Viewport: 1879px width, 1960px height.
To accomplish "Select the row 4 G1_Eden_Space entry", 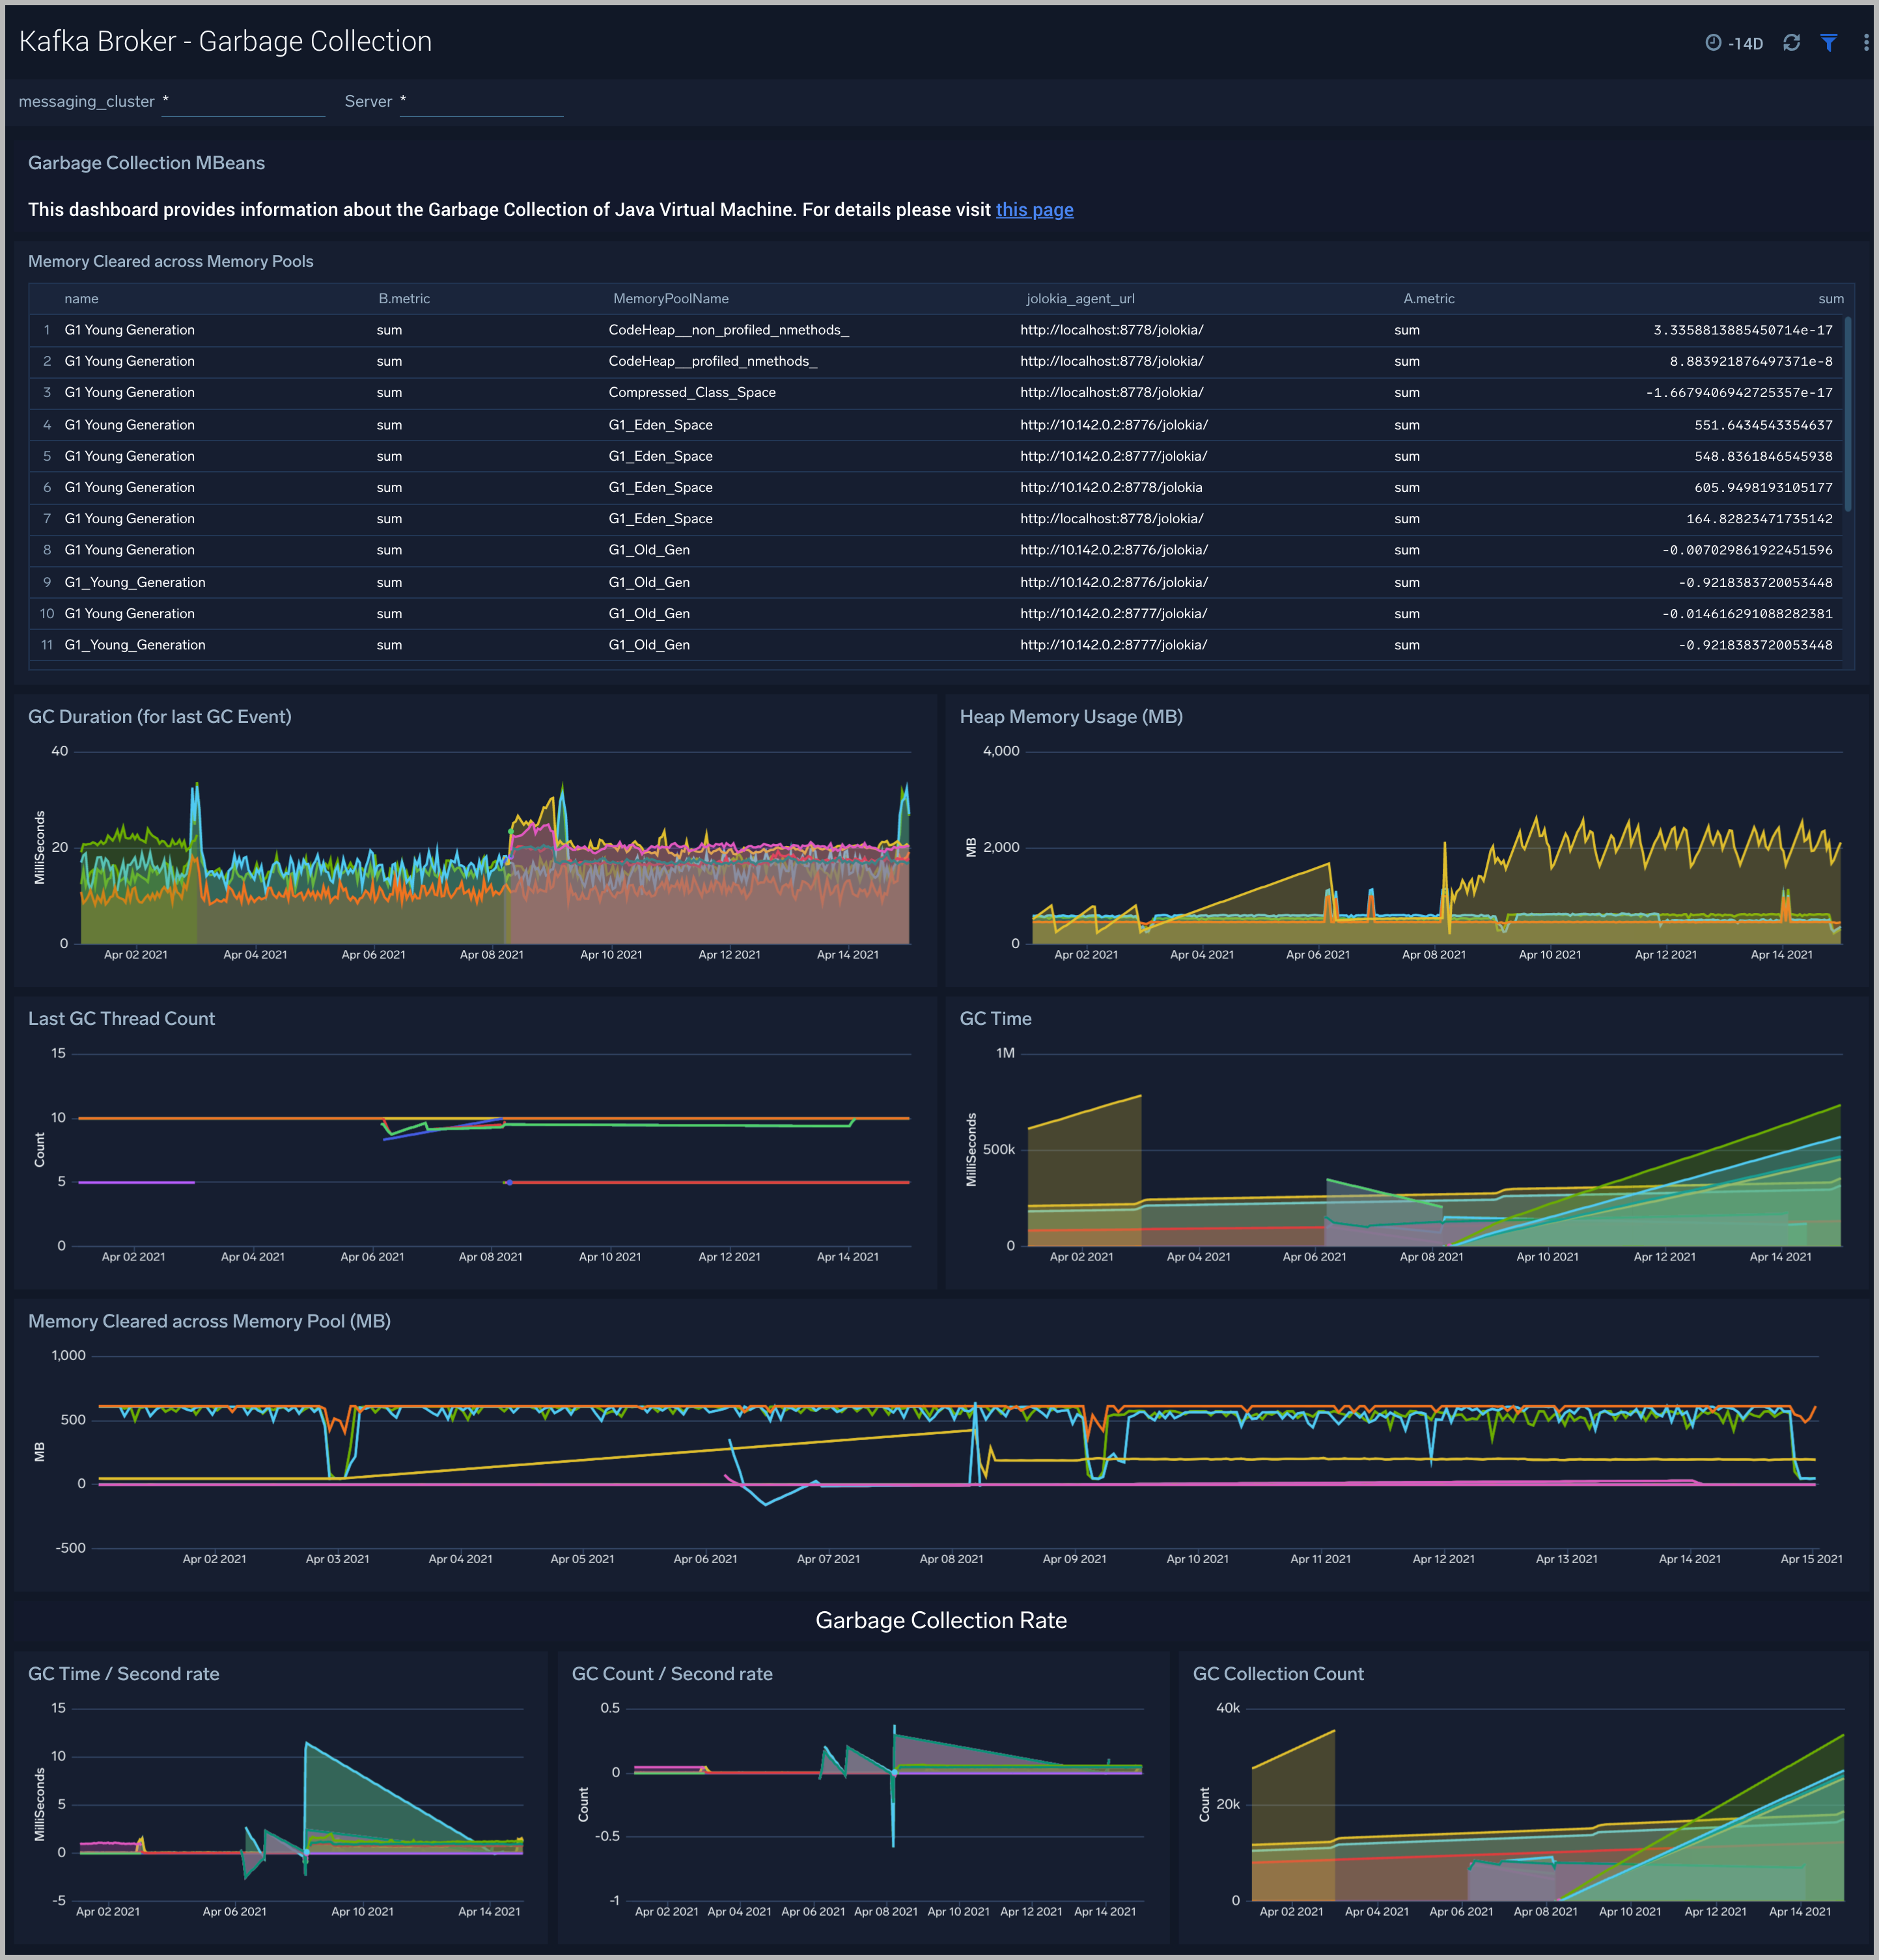I will point(660,425).
